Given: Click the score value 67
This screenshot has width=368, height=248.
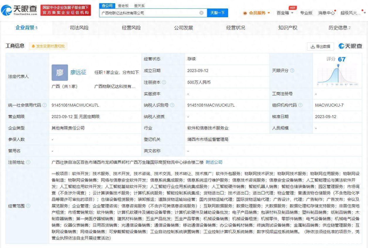Looking at the screenshot, I should click(342, 59).
